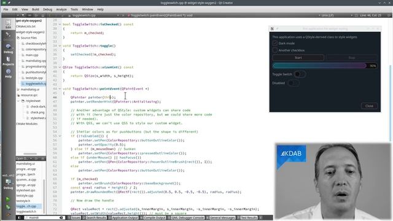Build the project with hammer icon
This screenshot has height=221, width=393.
coord(8,214)
